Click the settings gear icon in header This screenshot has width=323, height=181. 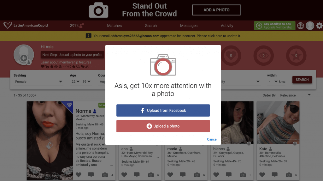click(319, 26)
